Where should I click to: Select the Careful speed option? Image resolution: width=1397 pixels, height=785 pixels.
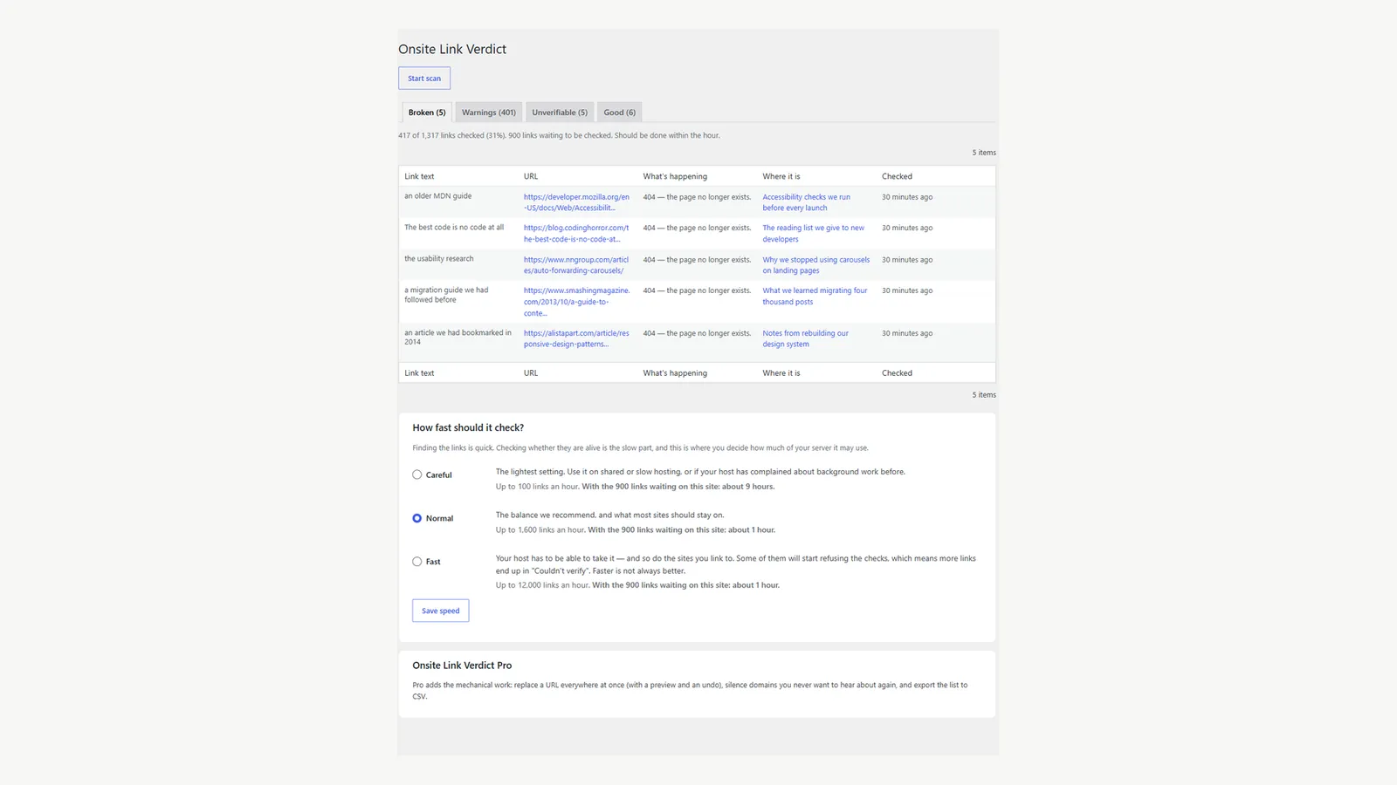(x=417, y=475)
